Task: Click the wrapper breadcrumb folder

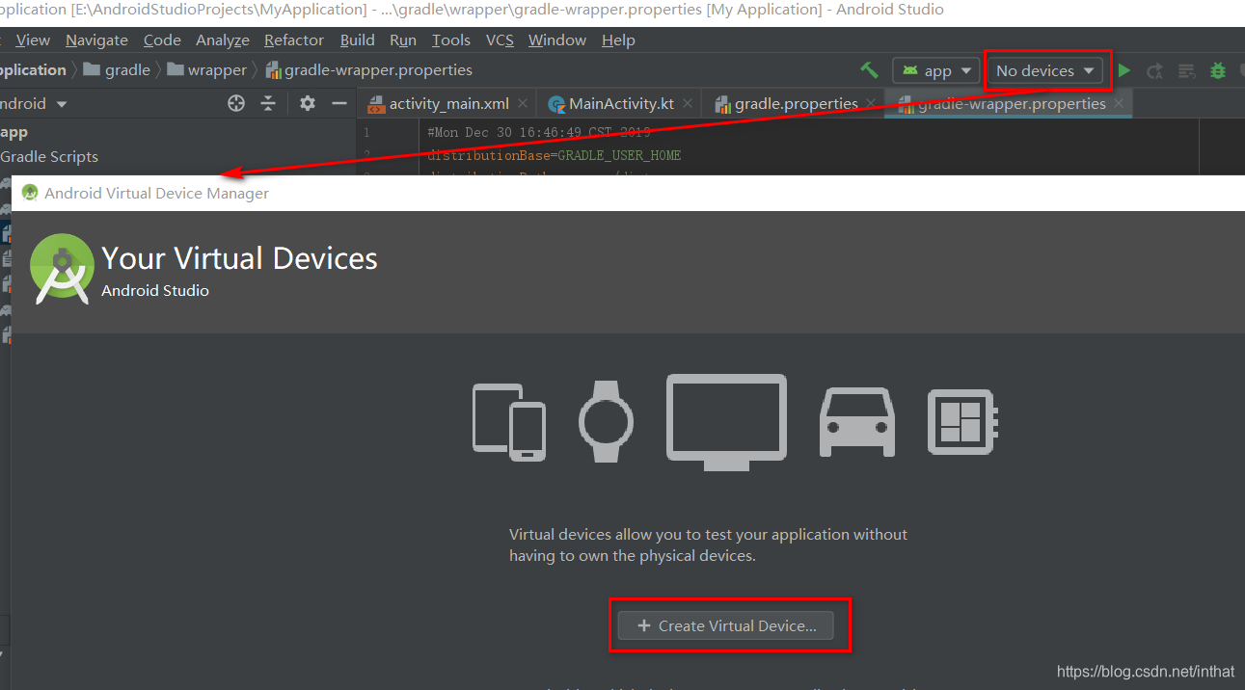Action: (206, 69)
